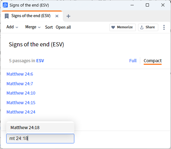Open Matthew 24:6 passage
This screenshot has height=149, width=171.
20,74
